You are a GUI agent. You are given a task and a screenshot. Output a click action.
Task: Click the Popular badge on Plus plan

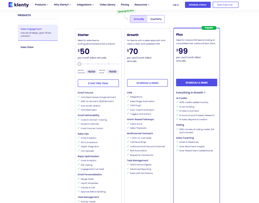[x=209, y=28]
